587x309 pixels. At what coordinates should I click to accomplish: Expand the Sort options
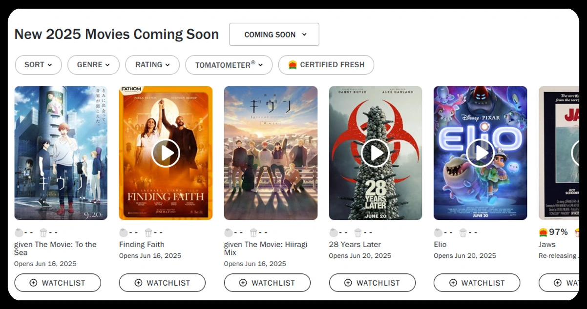pos(38,65)
